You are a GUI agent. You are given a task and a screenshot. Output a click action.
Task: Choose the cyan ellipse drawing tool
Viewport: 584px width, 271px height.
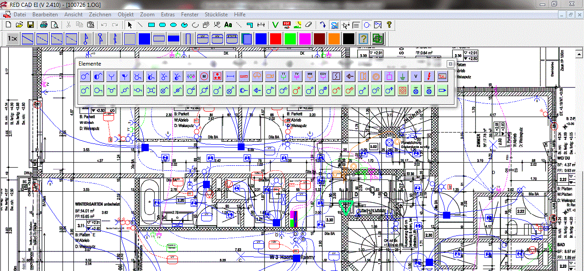point(173,25)
